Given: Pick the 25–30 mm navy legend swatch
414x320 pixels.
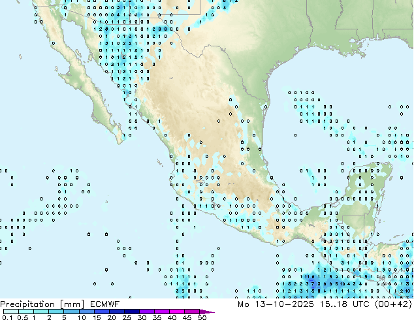Looking at the screenshot, I should pos(131,312).
